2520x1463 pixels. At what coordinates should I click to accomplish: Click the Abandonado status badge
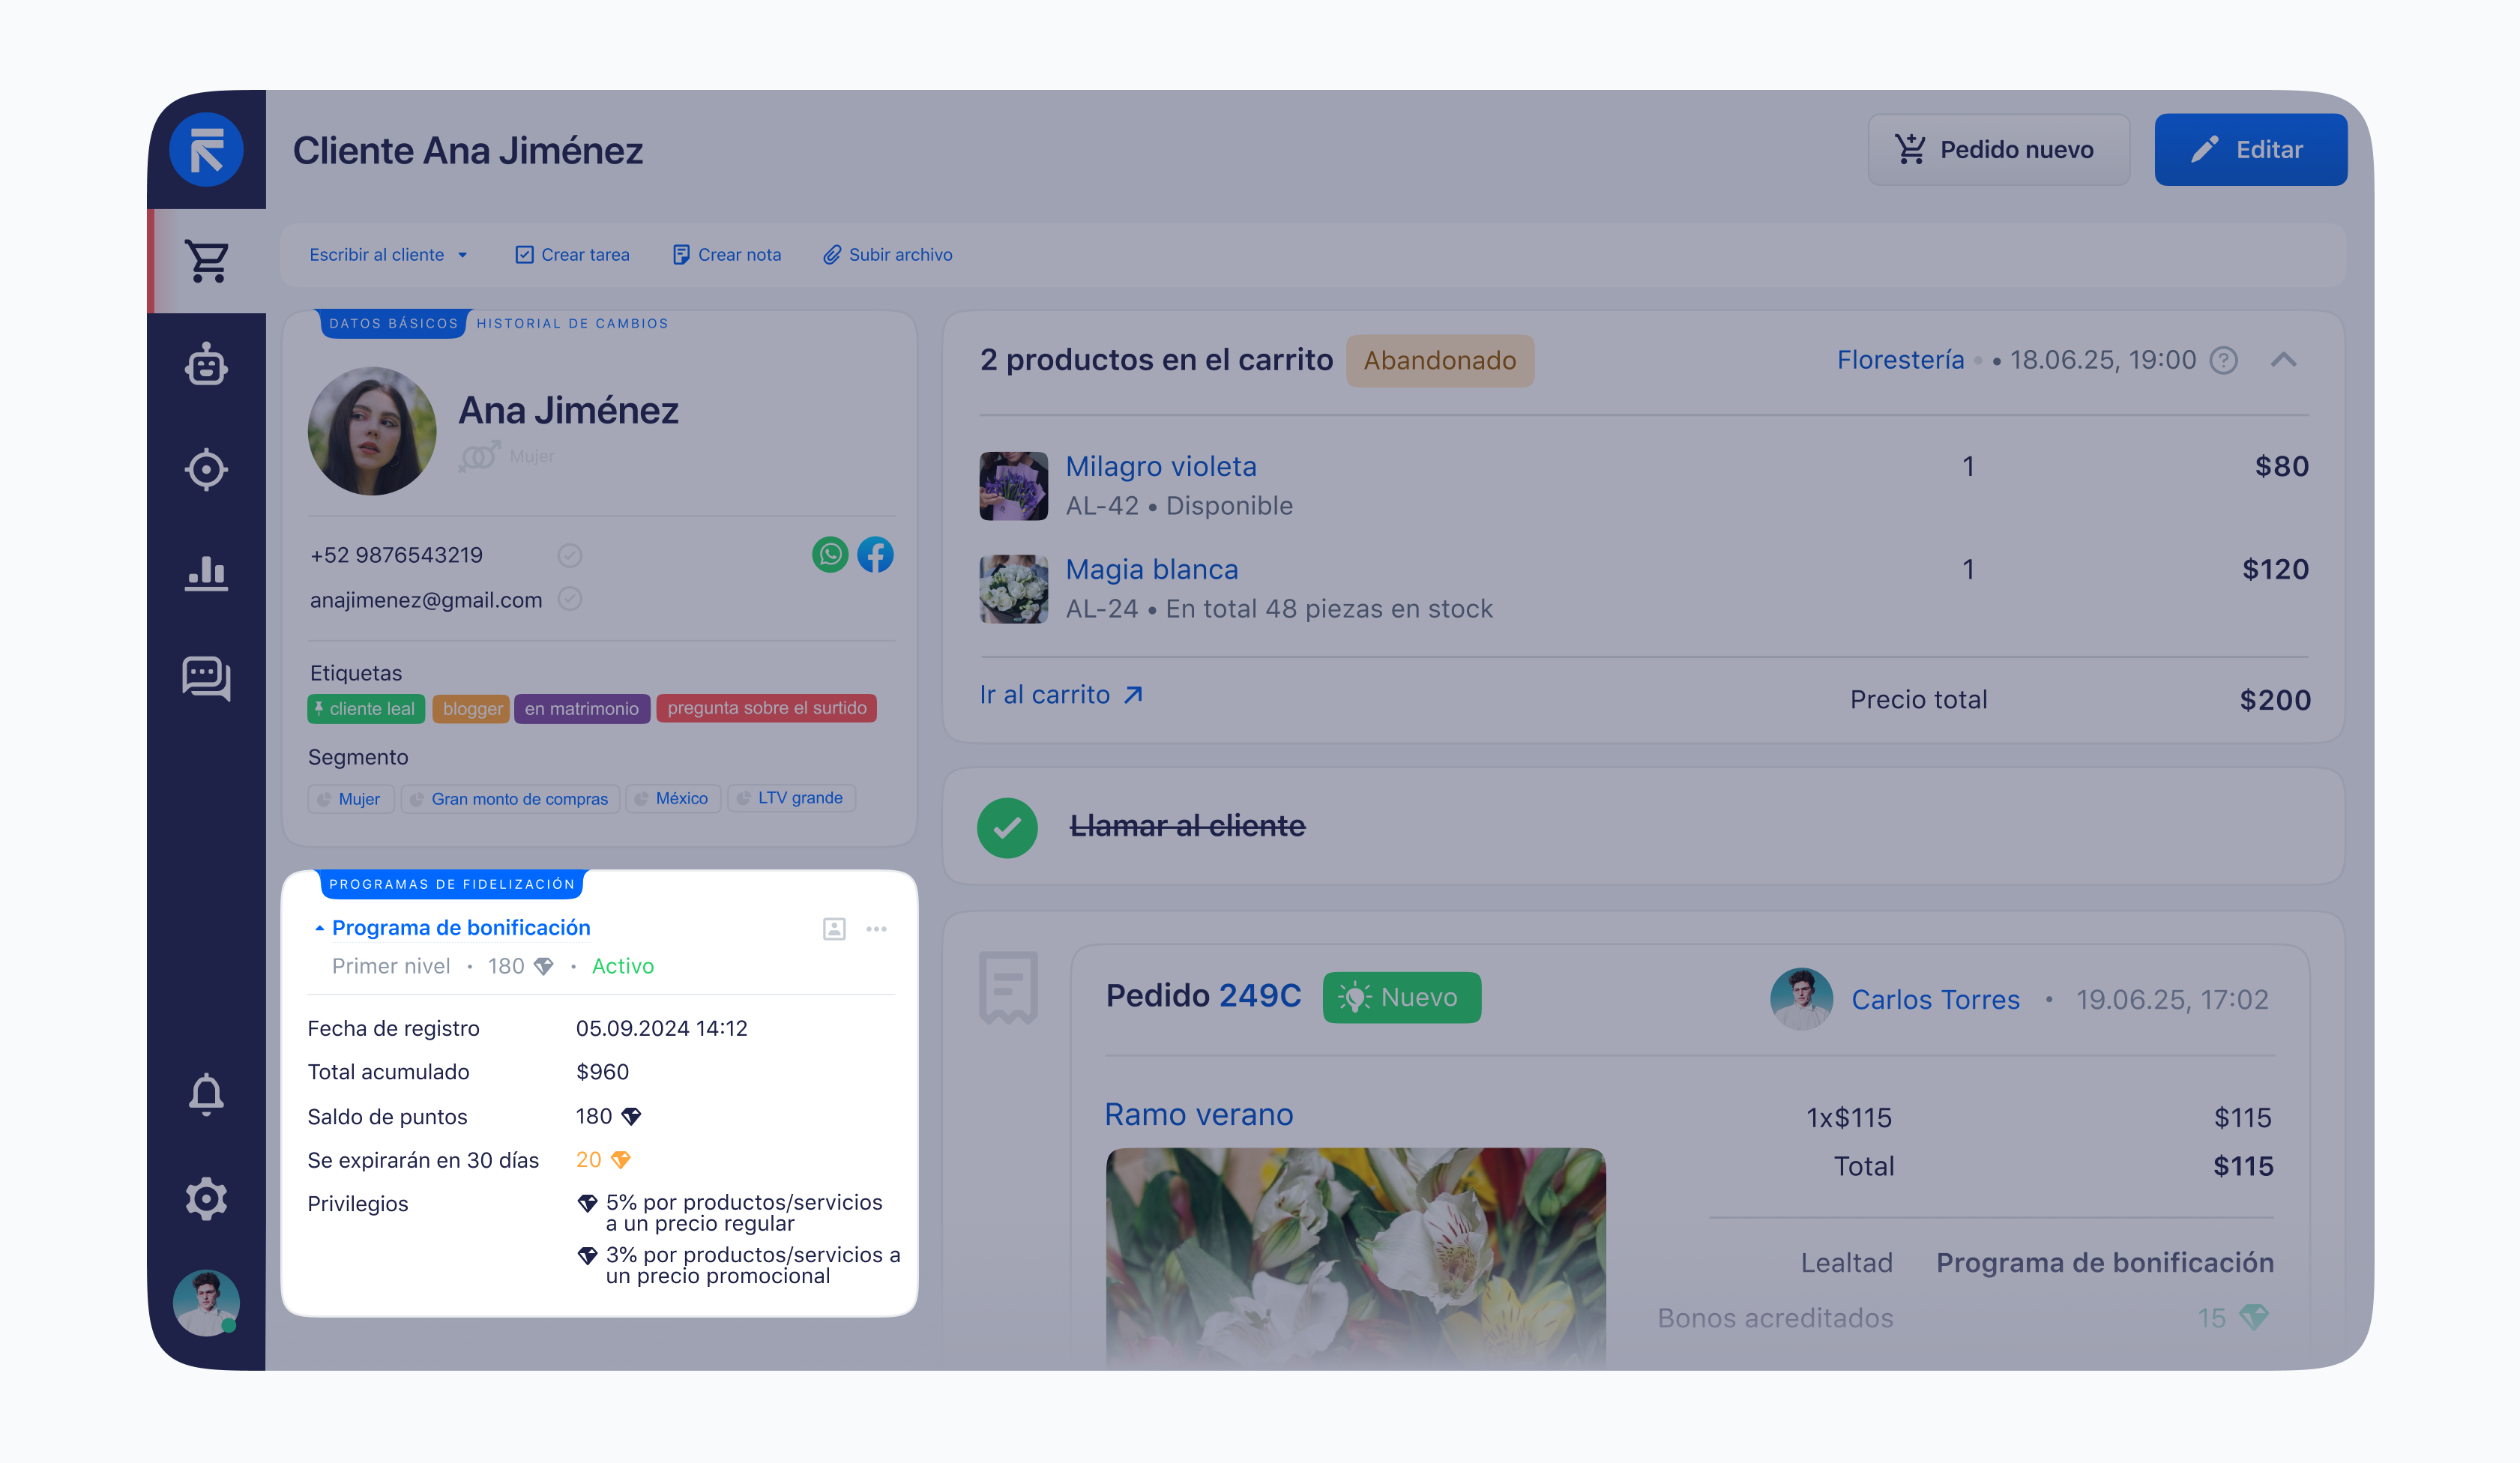(x=1440, y=360)
